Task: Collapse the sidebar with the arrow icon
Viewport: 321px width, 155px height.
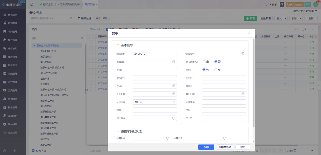Action: [15, 151]
